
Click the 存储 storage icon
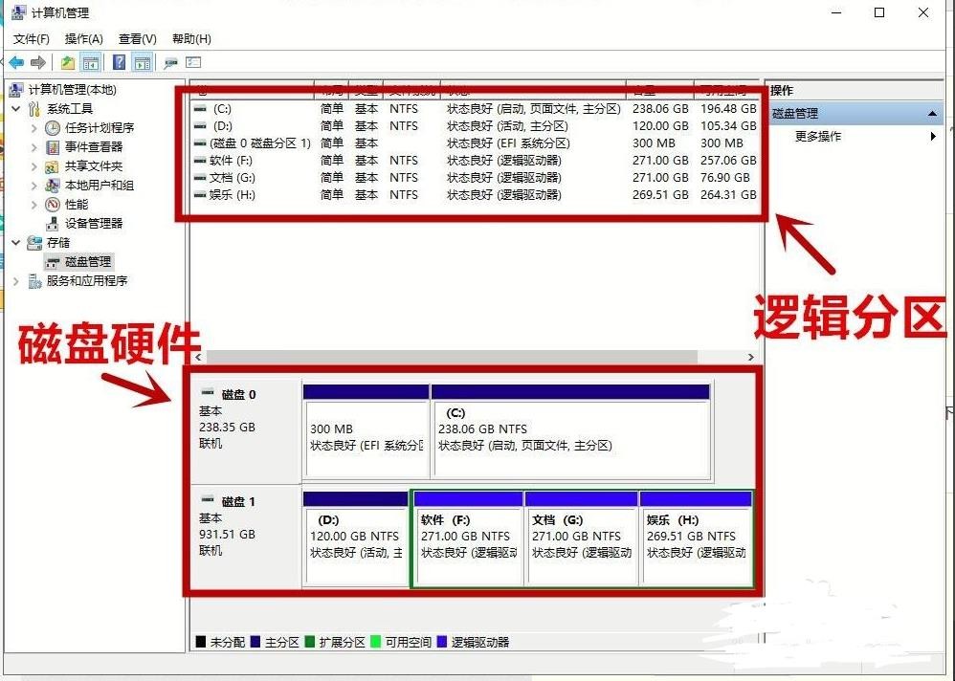pos(34,243)
